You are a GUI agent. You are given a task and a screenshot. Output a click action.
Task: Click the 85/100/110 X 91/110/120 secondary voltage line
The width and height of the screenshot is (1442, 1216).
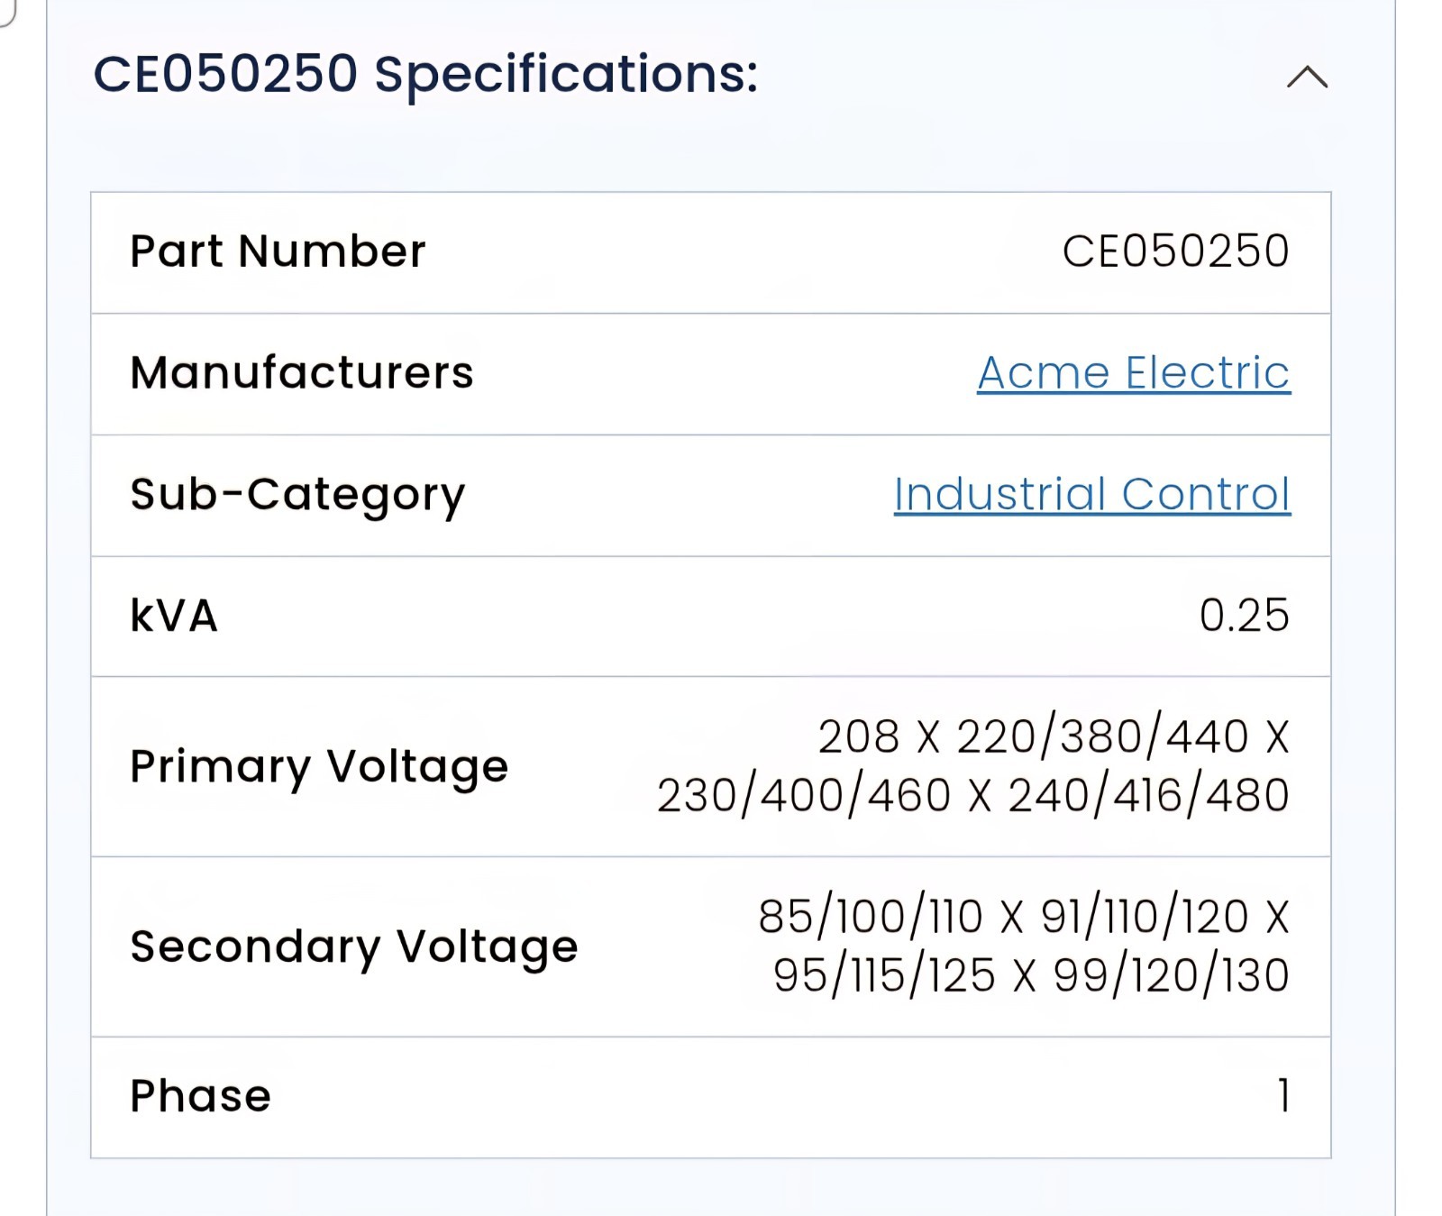(1024, 917)
